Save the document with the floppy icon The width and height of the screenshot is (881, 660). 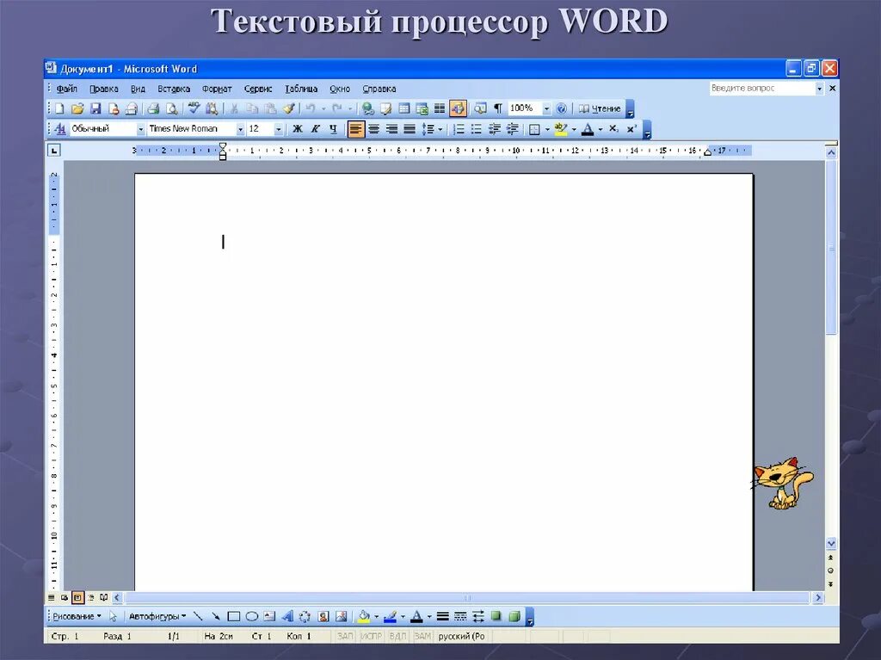(x=95, y=108)
